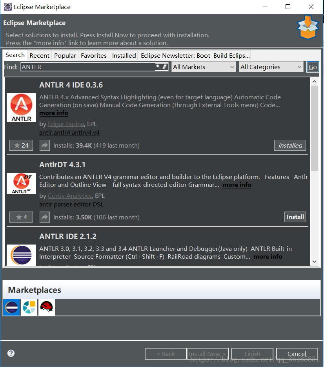
Task: Open the All Markets dropdown
Action: 204,67
